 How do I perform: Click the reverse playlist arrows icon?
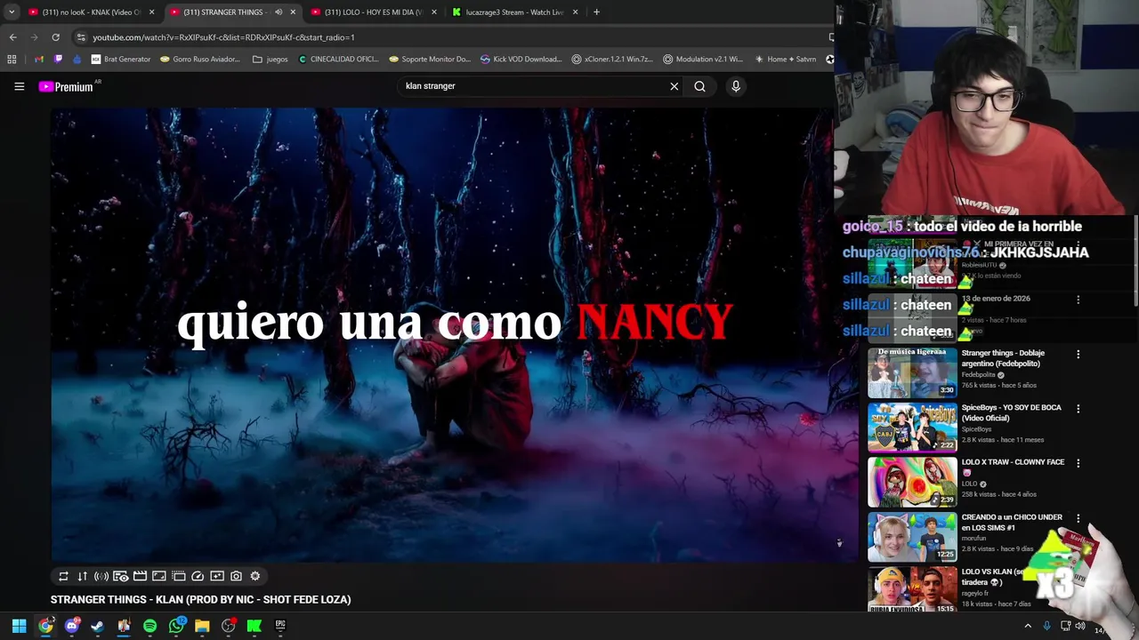click(x=82, y=576)
